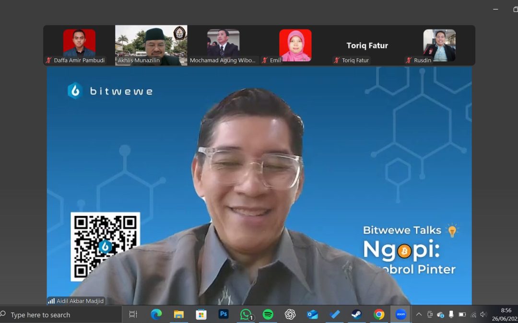518x323 pixels.
Task: Click the signal bars icon beside Aidil Akbar Madjid
Action: click(51, 301)
